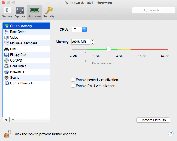Switch to the Options tab label

click(20, 16)
